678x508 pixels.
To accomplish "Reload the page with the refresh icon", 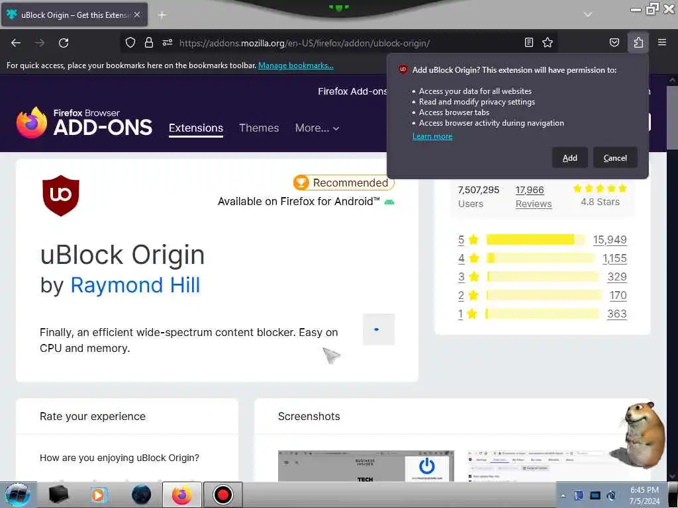I will [x=64, y=43].
